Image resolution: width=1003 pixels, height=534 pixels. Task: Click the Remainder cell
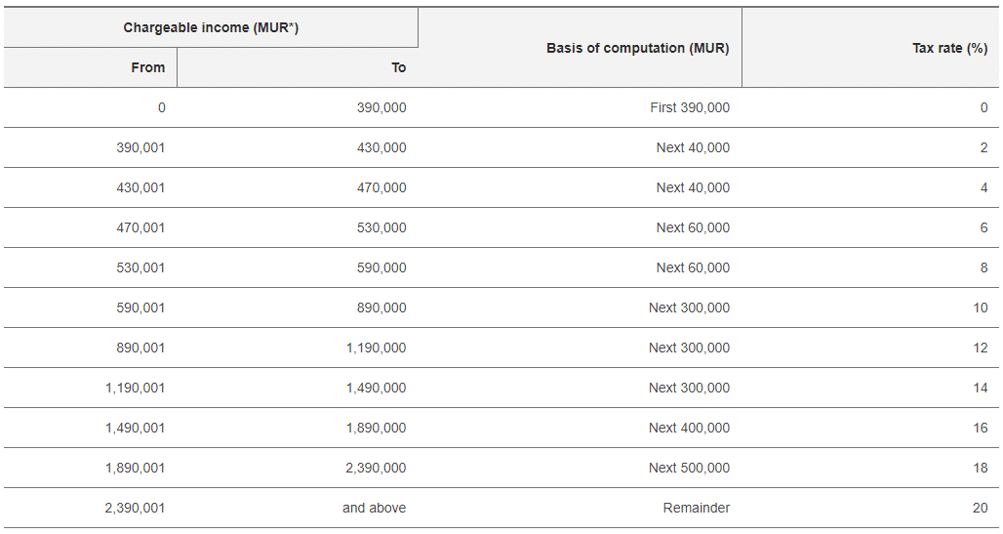tap(581, 508)
